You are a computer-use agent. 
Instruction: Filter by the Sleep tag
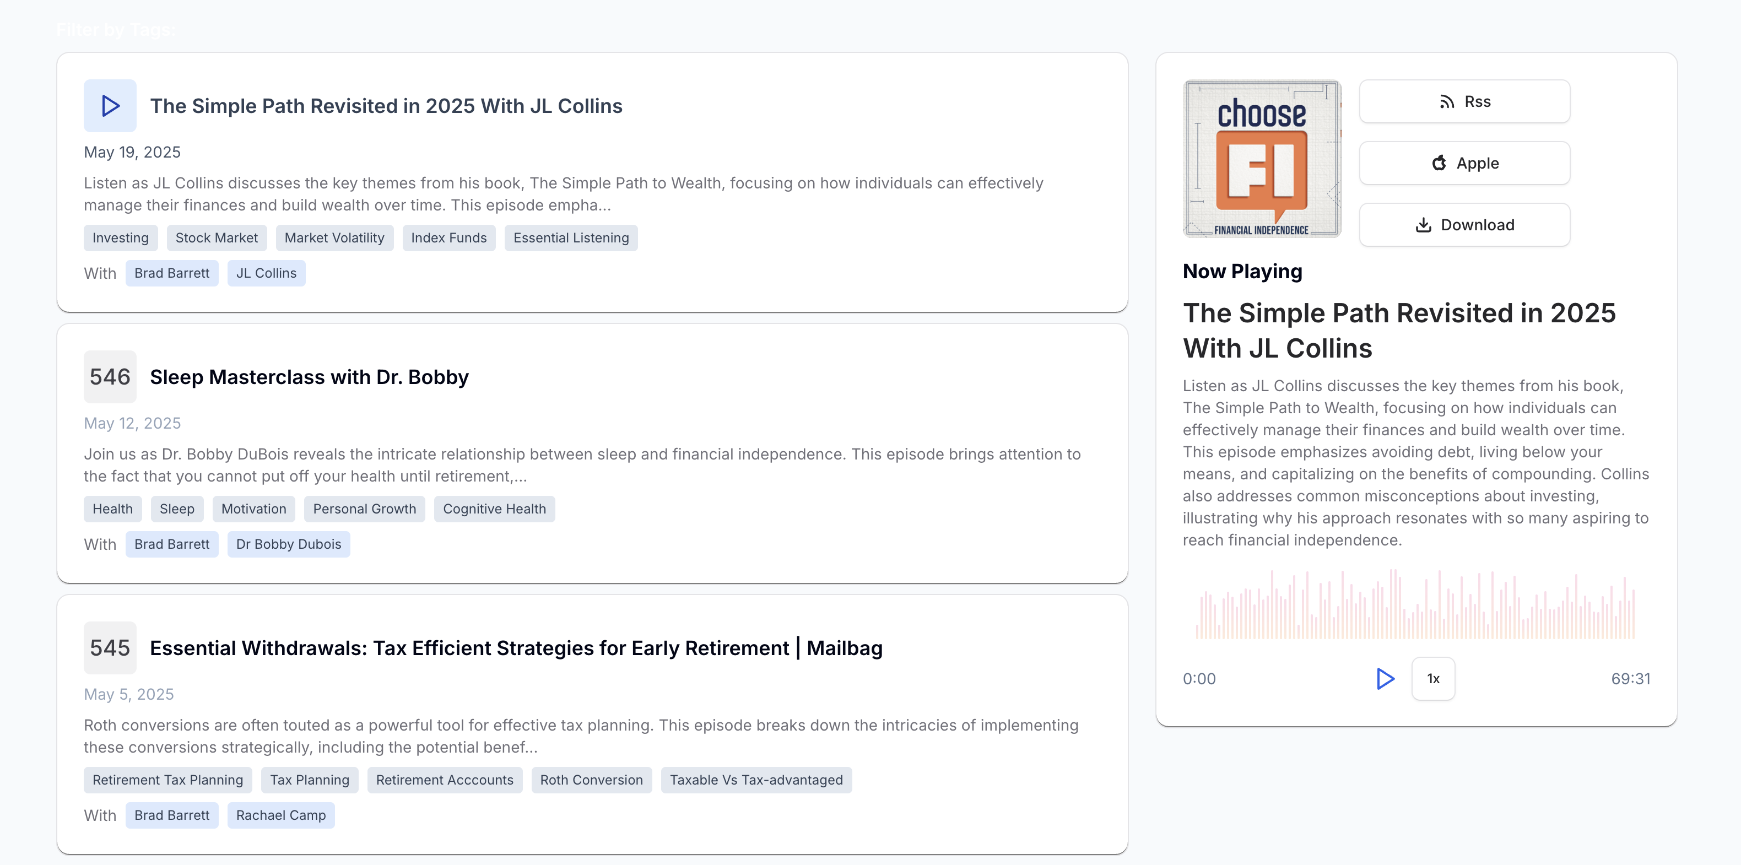(x=177, y=509)
